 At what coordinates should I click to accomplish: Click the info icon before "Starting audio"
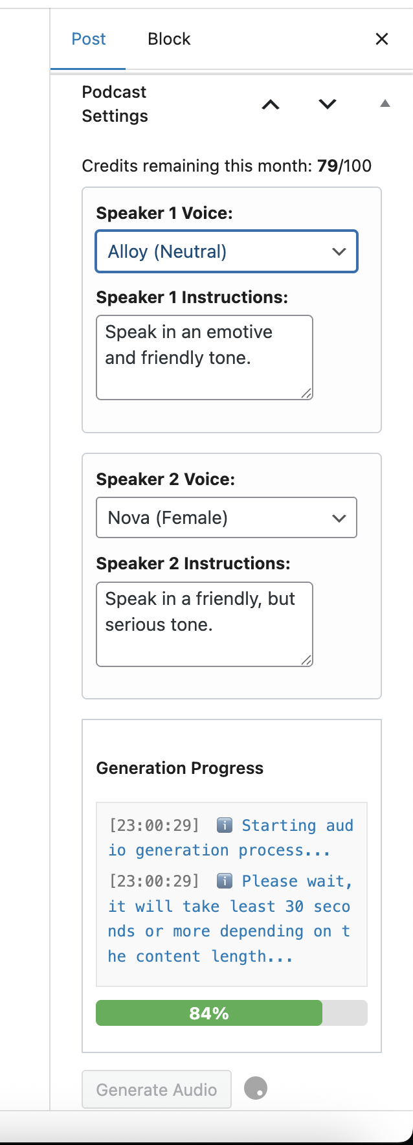click(224, 826)
